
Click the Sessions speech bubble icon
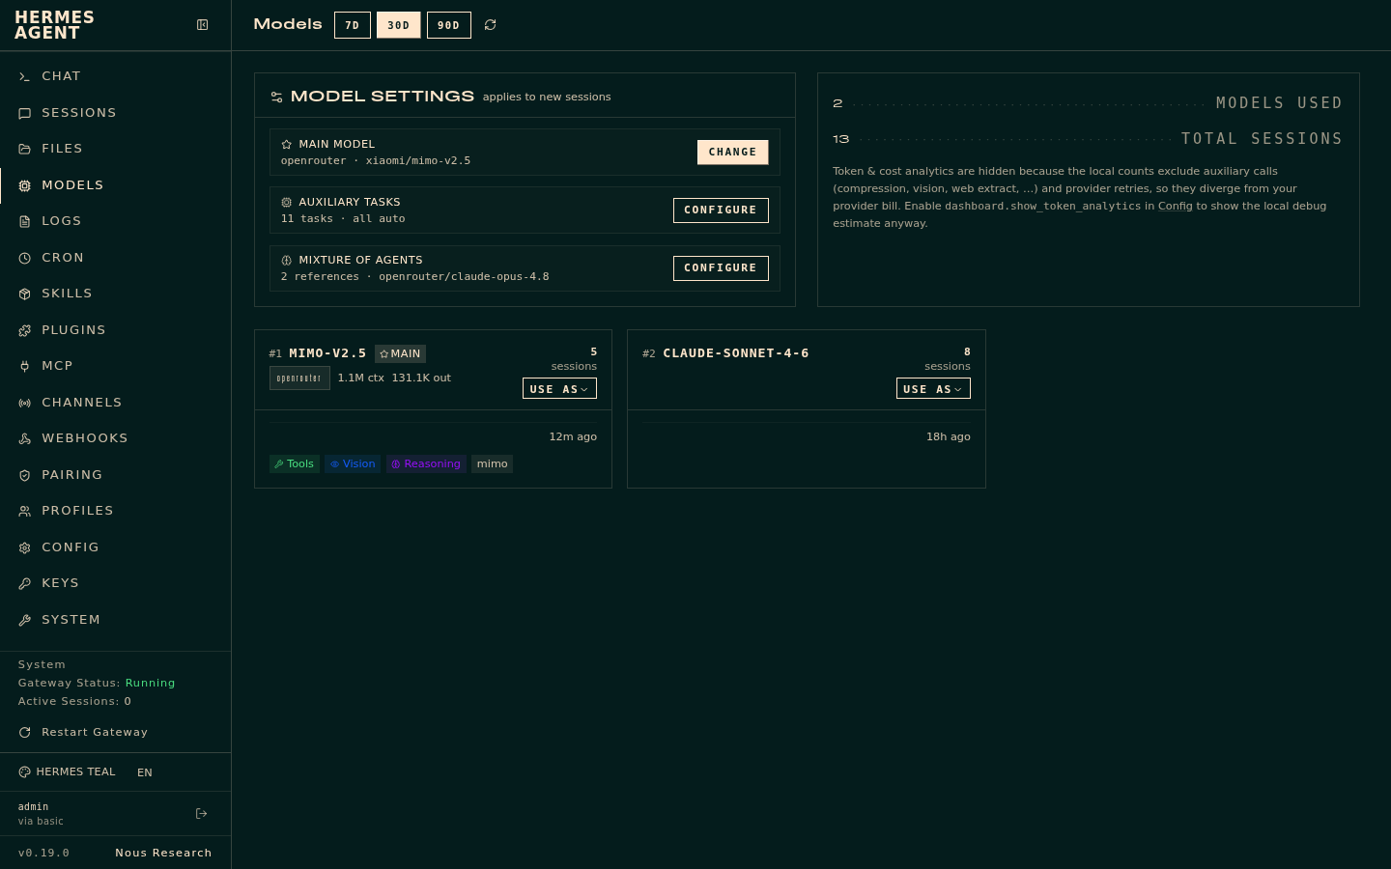tap(25, 113)
